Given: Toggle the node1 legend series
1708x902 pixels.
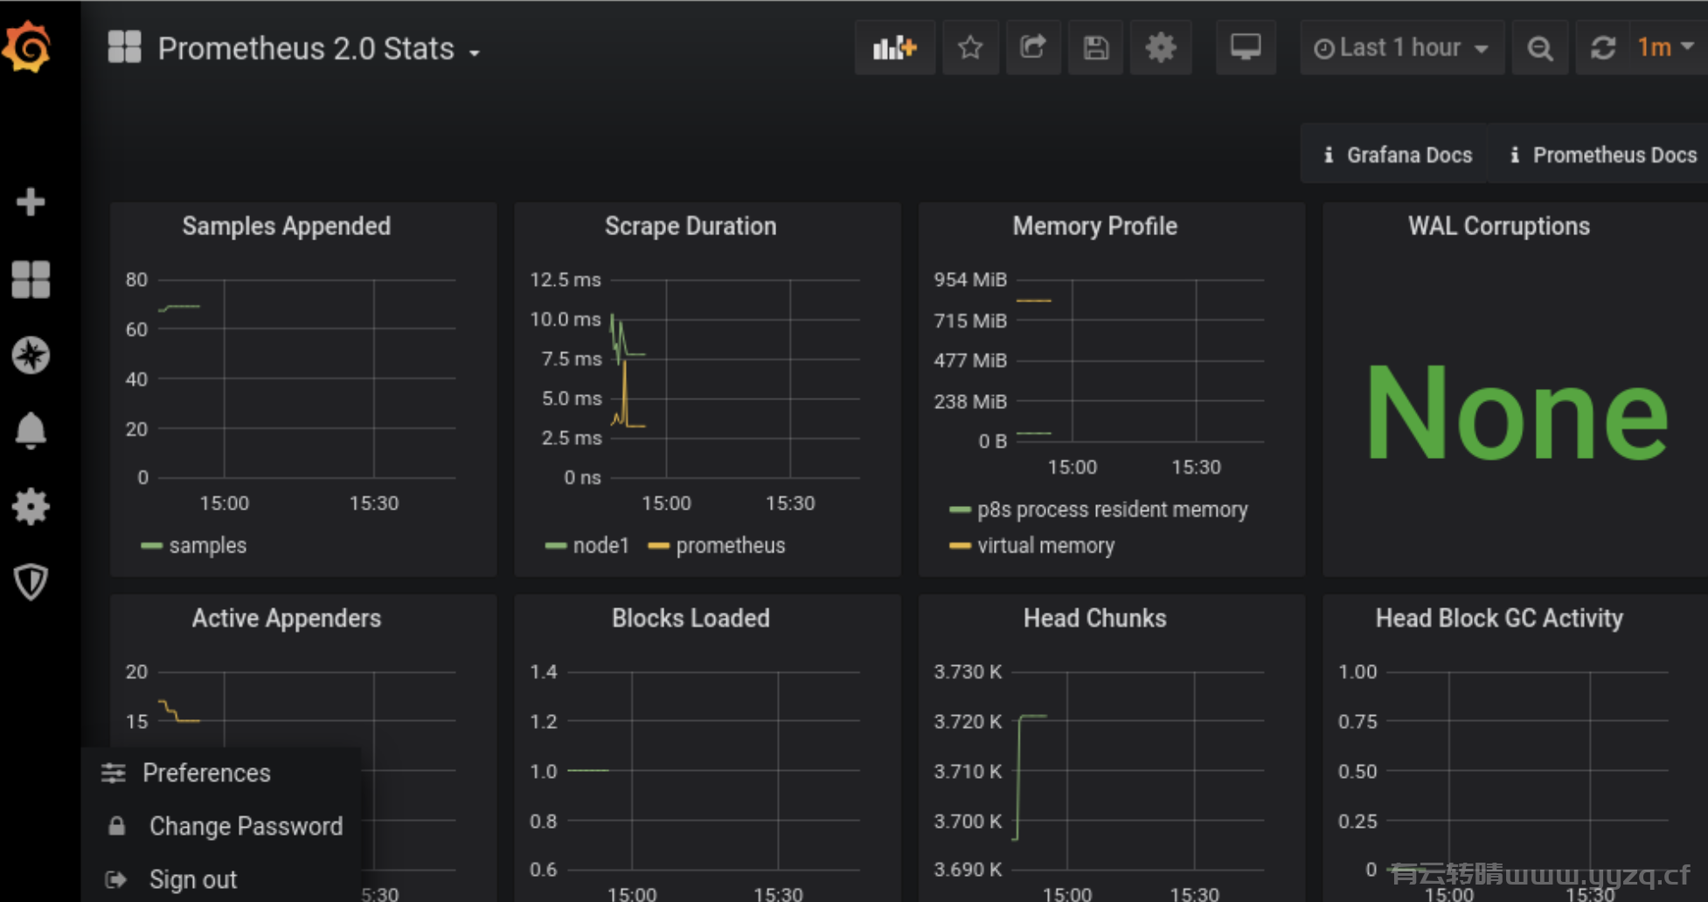Looking at the screenshot, I should [601, 545].
